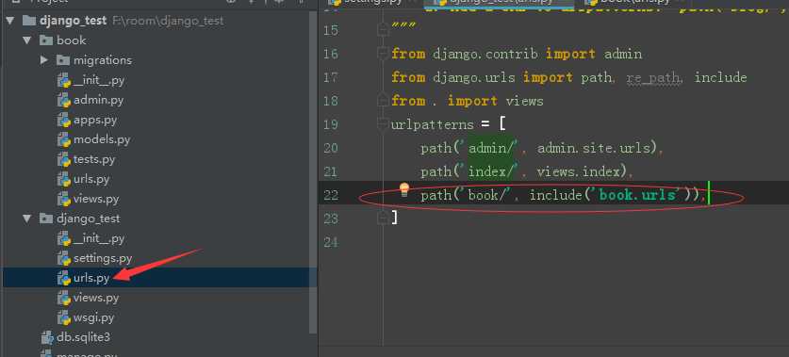Open the lightbulb intention on line 22
Image resolution: width=789 pixels, height=357 pixels.
tap(404, 189)
